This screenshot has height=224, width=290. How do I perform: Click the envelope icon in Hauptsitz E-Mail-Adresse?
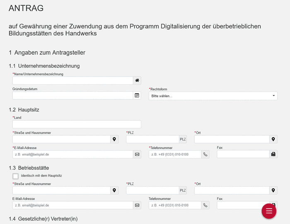pos(137,154)
